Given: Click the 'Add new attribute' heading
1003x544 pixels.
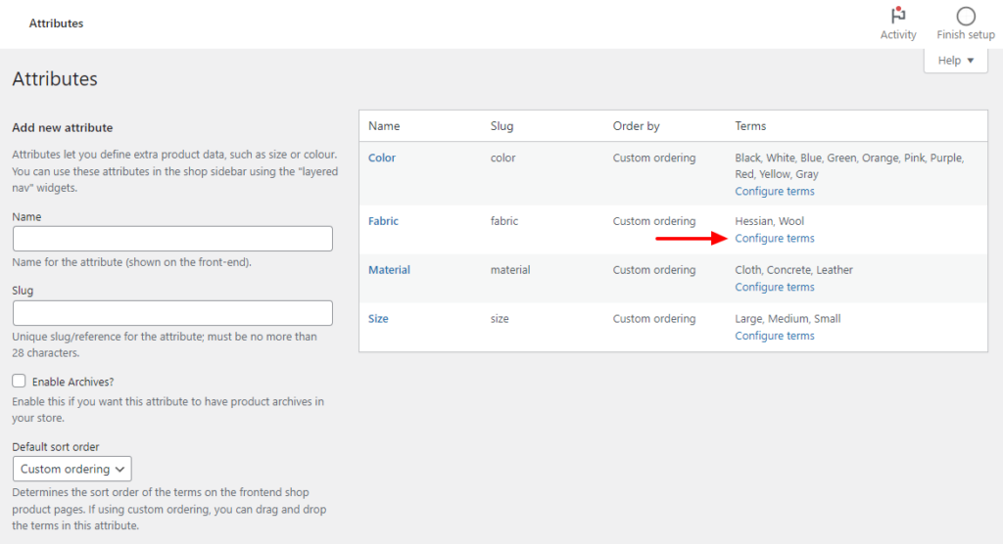Looking at the screenshot, I should coord(62,128).
